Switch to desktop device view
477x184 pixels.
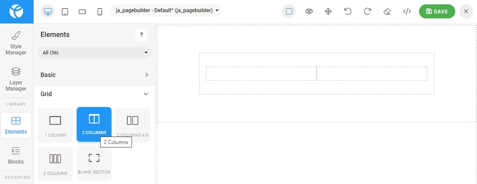point(48,12)
